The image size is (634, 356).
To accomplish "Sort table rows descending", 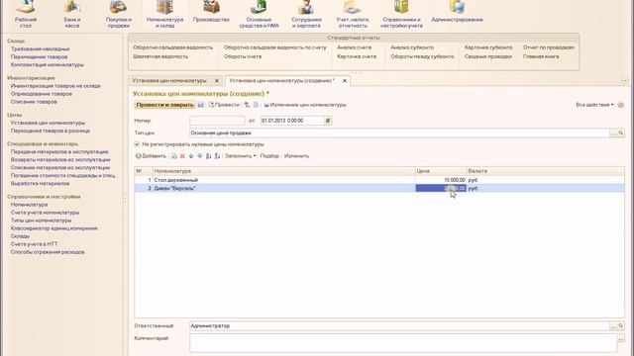I will [x=218, y=156].
